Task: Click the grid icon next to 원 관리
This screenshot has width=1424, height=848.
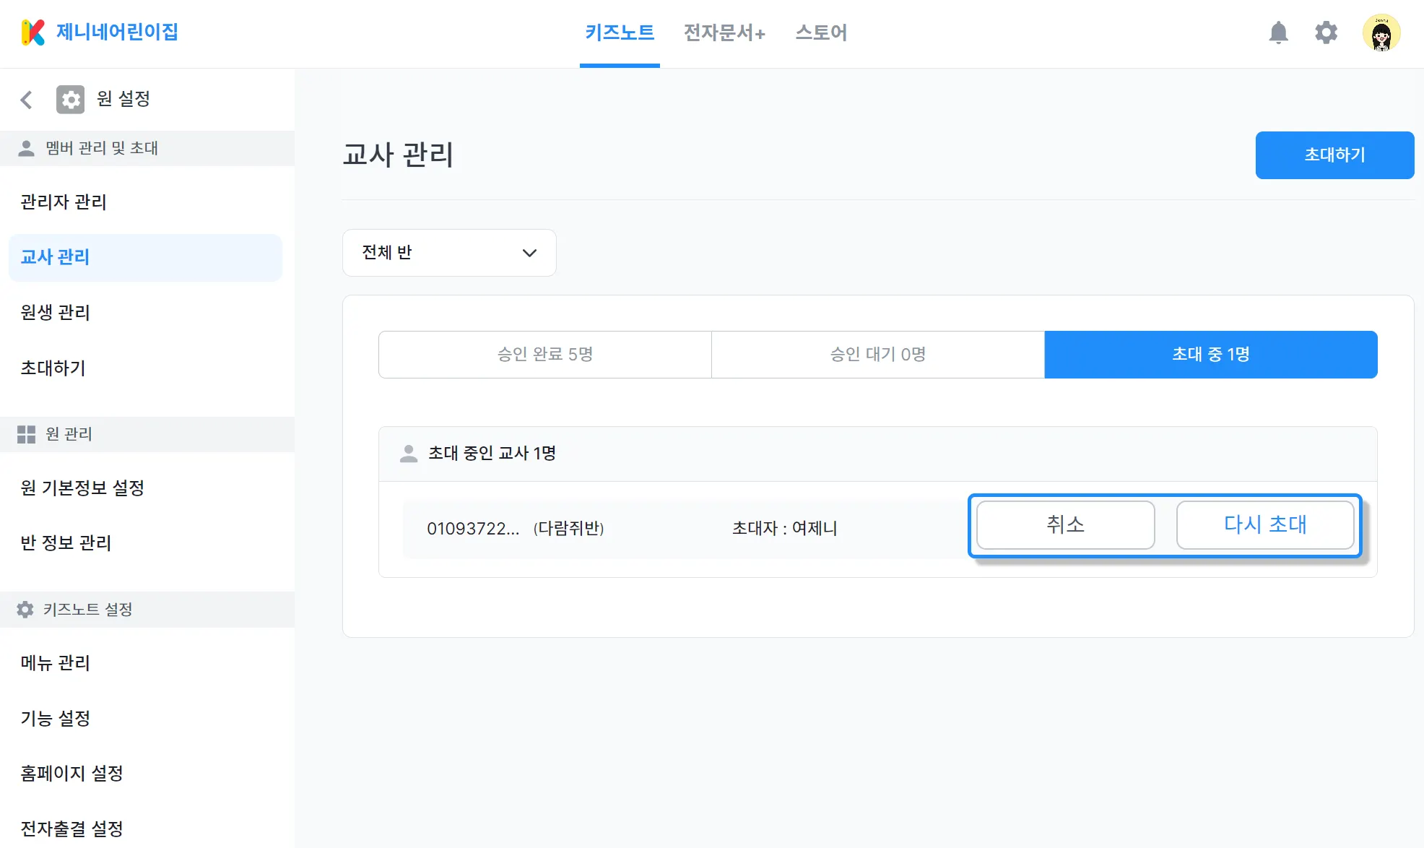Action: (x=26, y=434)
